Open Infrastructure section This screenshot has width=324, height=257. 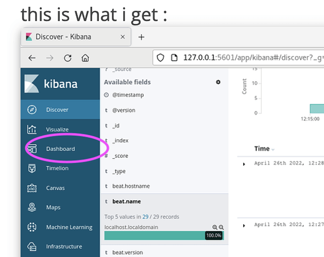60,247
